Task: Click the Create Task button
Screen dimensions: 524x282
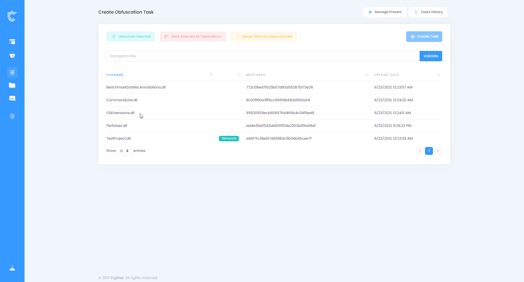Action: [x=424, y=36]
